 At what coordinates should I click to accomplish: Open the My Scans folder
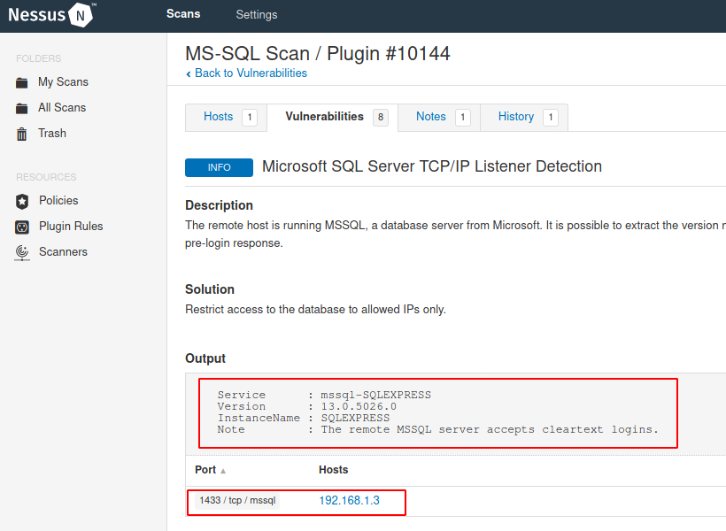pyautogui.click(x=65, y=81)
